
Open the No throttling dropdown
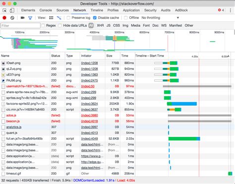[160, 18]
